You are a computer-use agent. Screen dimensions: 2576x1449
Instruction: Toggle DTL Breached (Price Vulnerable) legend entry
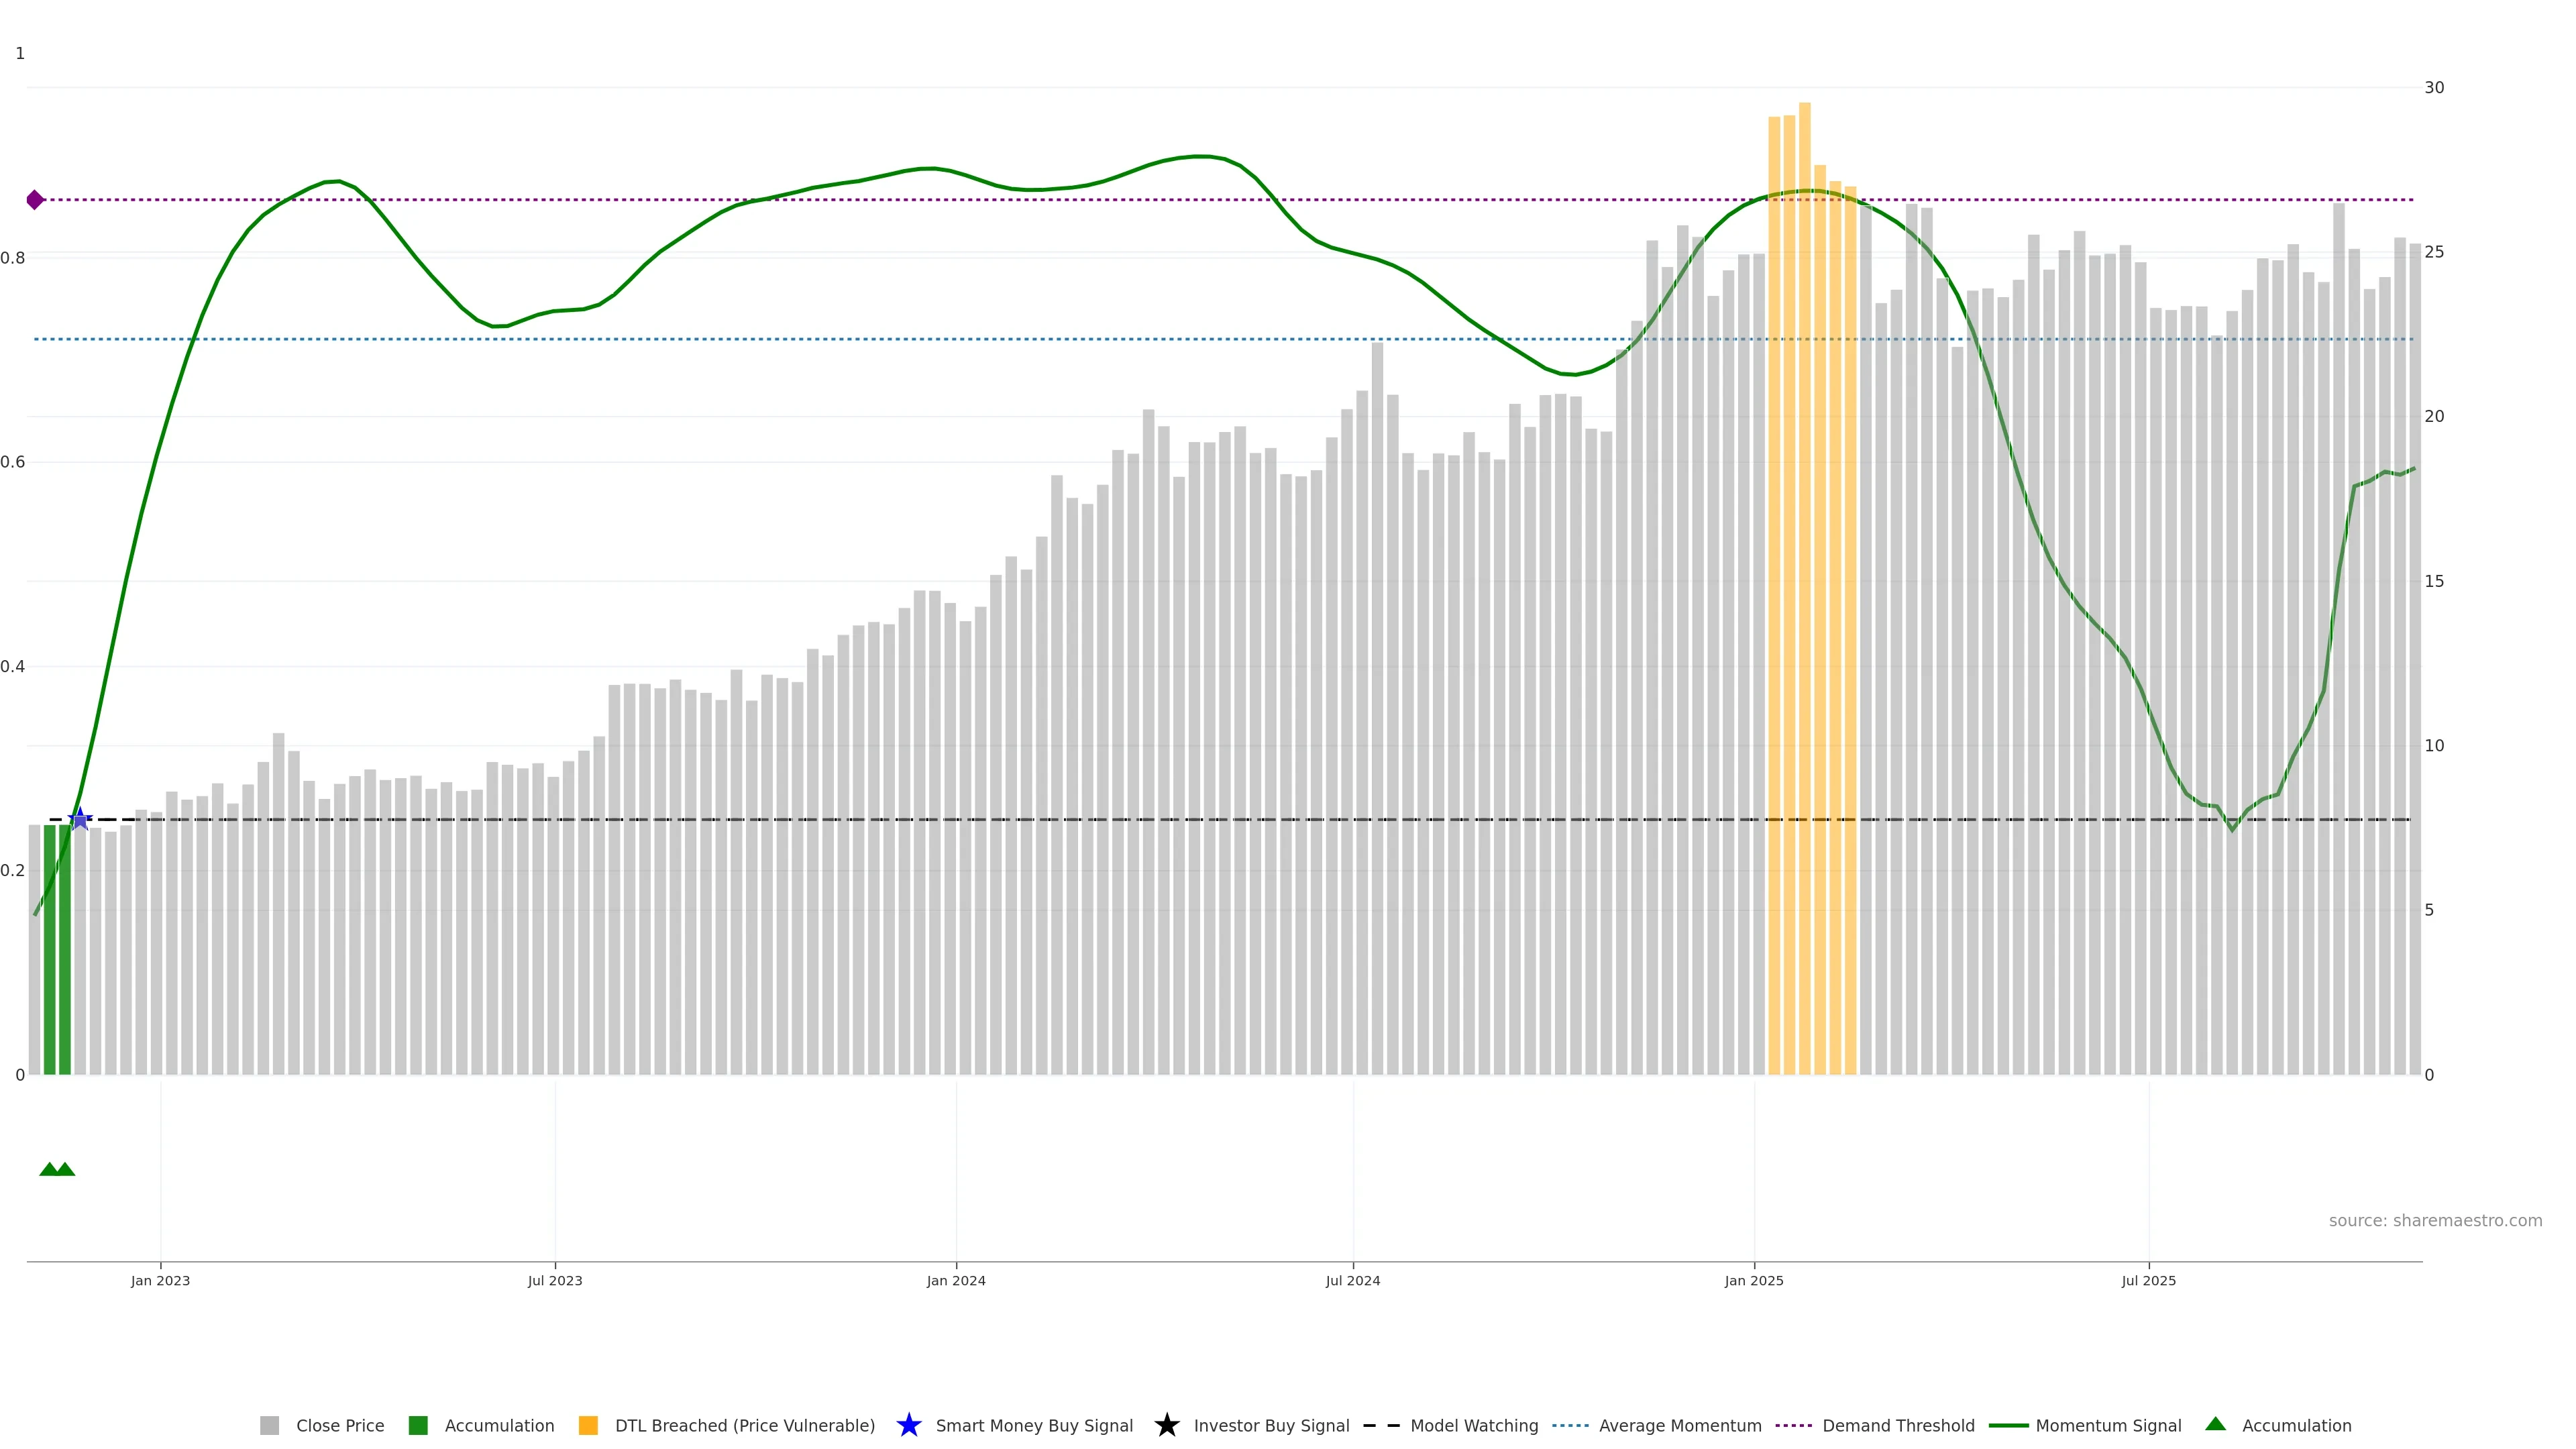(x=744, y=1425)
